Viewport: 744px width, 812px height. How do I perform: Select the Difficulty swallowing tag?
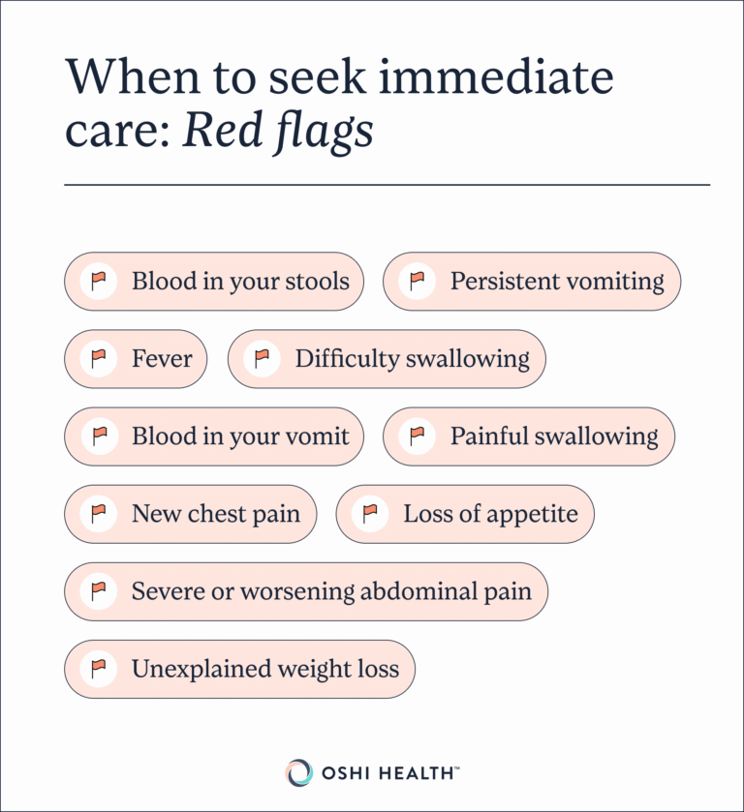[387, 359]
